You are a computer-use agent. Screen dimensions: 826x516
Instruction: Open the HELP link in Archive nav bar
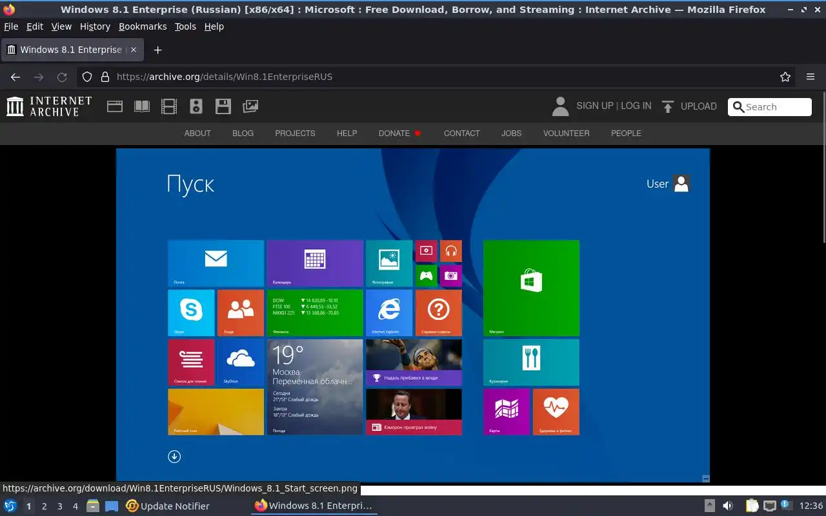pyautogui.click(x=347, y=134)
